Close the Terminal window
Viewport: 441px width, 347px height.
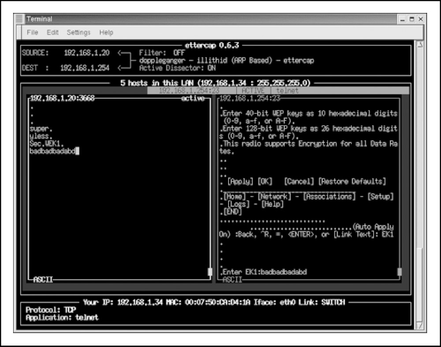[420, 19]
